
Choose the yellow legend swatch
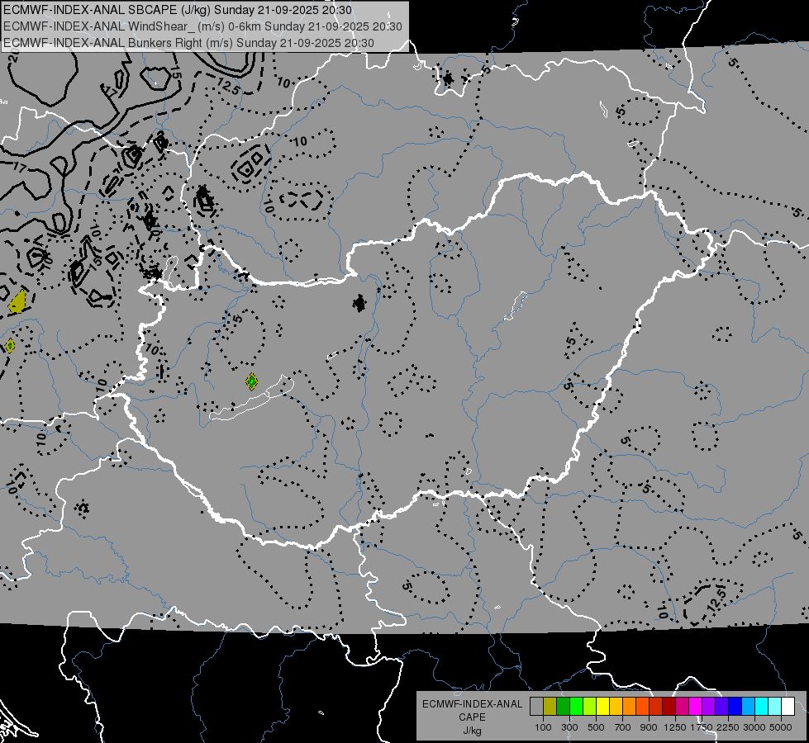[x=602, y=707]
